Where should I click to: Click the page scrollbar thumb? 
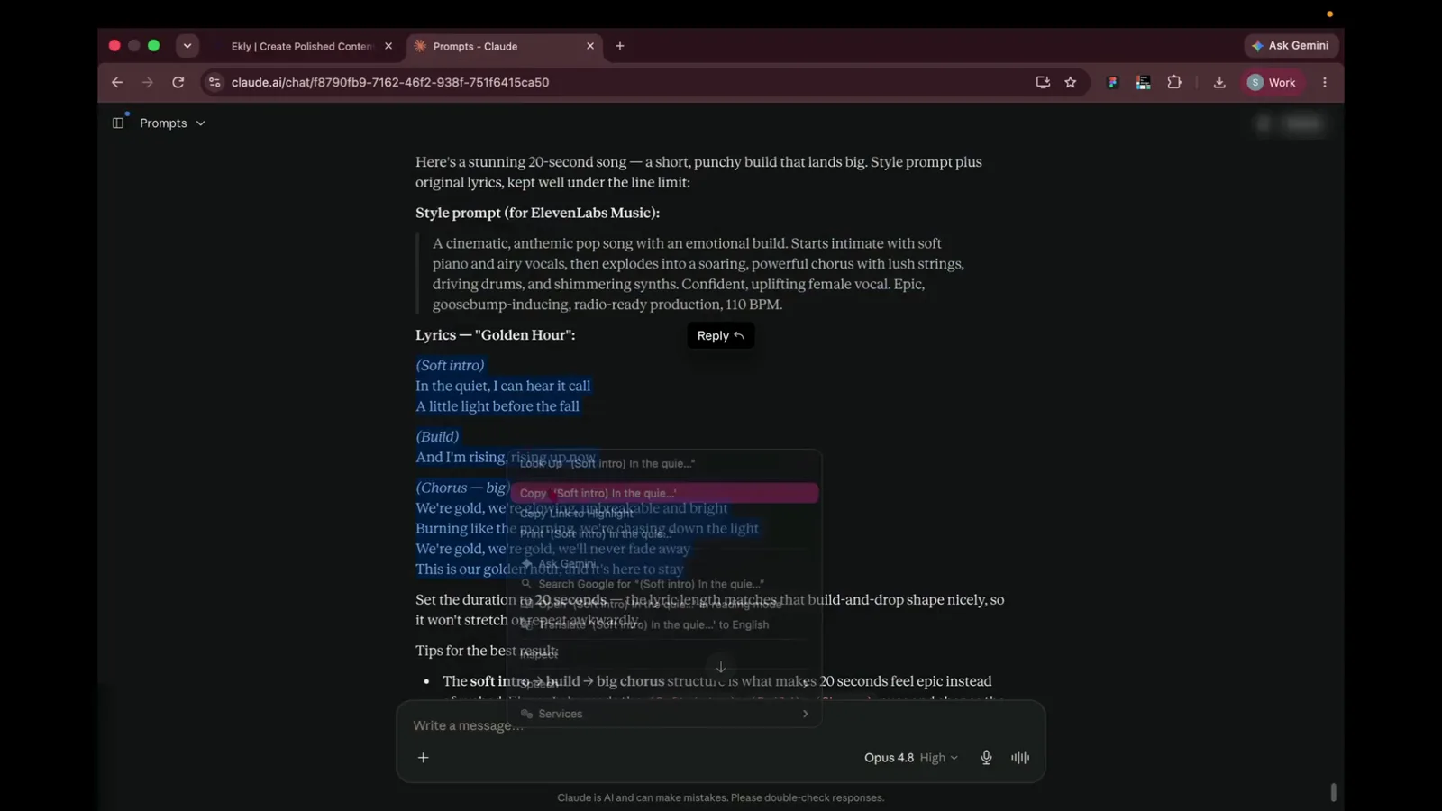(1333, 792)
